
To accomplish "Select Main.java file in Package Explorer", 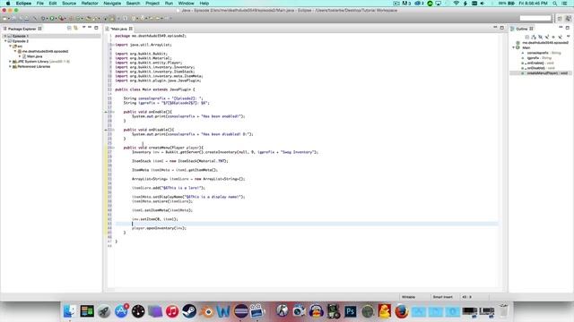I will pyautogui.click(x=34, y=56).
